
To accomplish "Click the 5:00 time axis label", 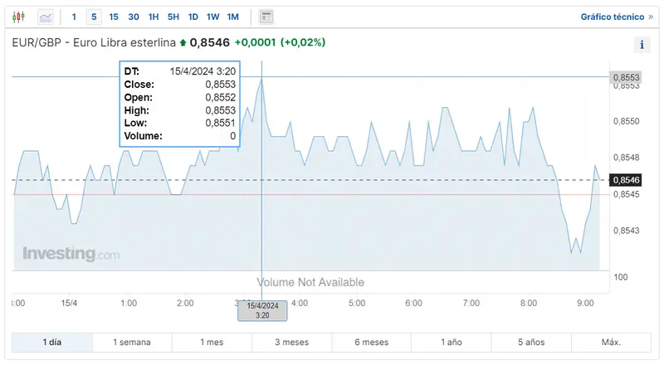I will tap(357, 303).
